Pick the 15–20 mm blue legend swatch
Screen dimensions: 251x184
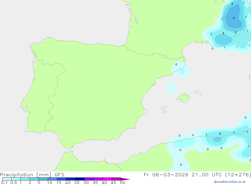pyautogui.click(x=61, y=179)
